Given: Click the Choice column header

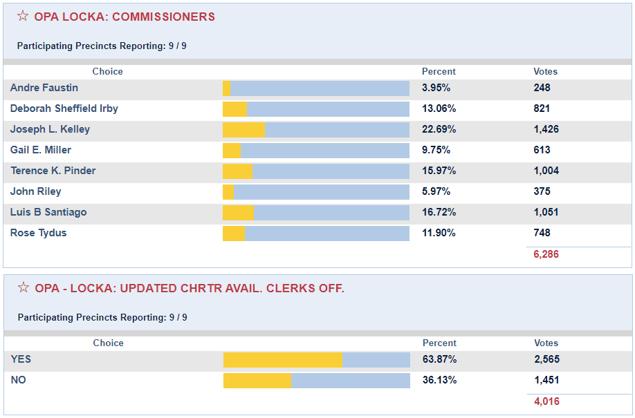Looking at the screenshot, I should click(x=107, y=71).
